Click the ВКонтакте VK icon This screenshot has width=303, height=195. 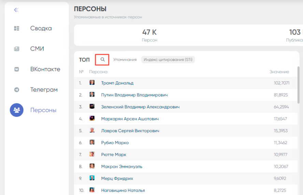pyautogui.click(x=16, y=69)
